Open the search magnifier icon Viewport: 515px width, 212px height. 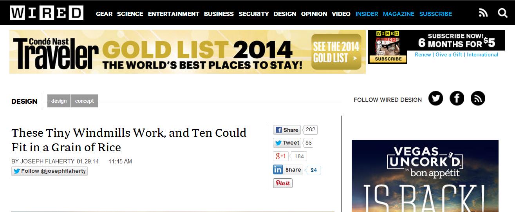(x=502, y=13)
